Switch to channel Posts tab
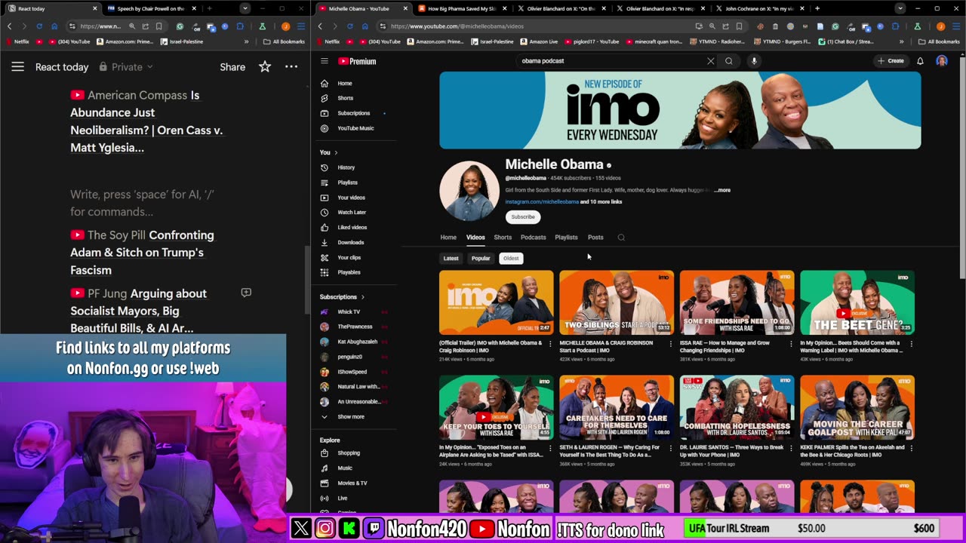 click(x=595, y=238)
